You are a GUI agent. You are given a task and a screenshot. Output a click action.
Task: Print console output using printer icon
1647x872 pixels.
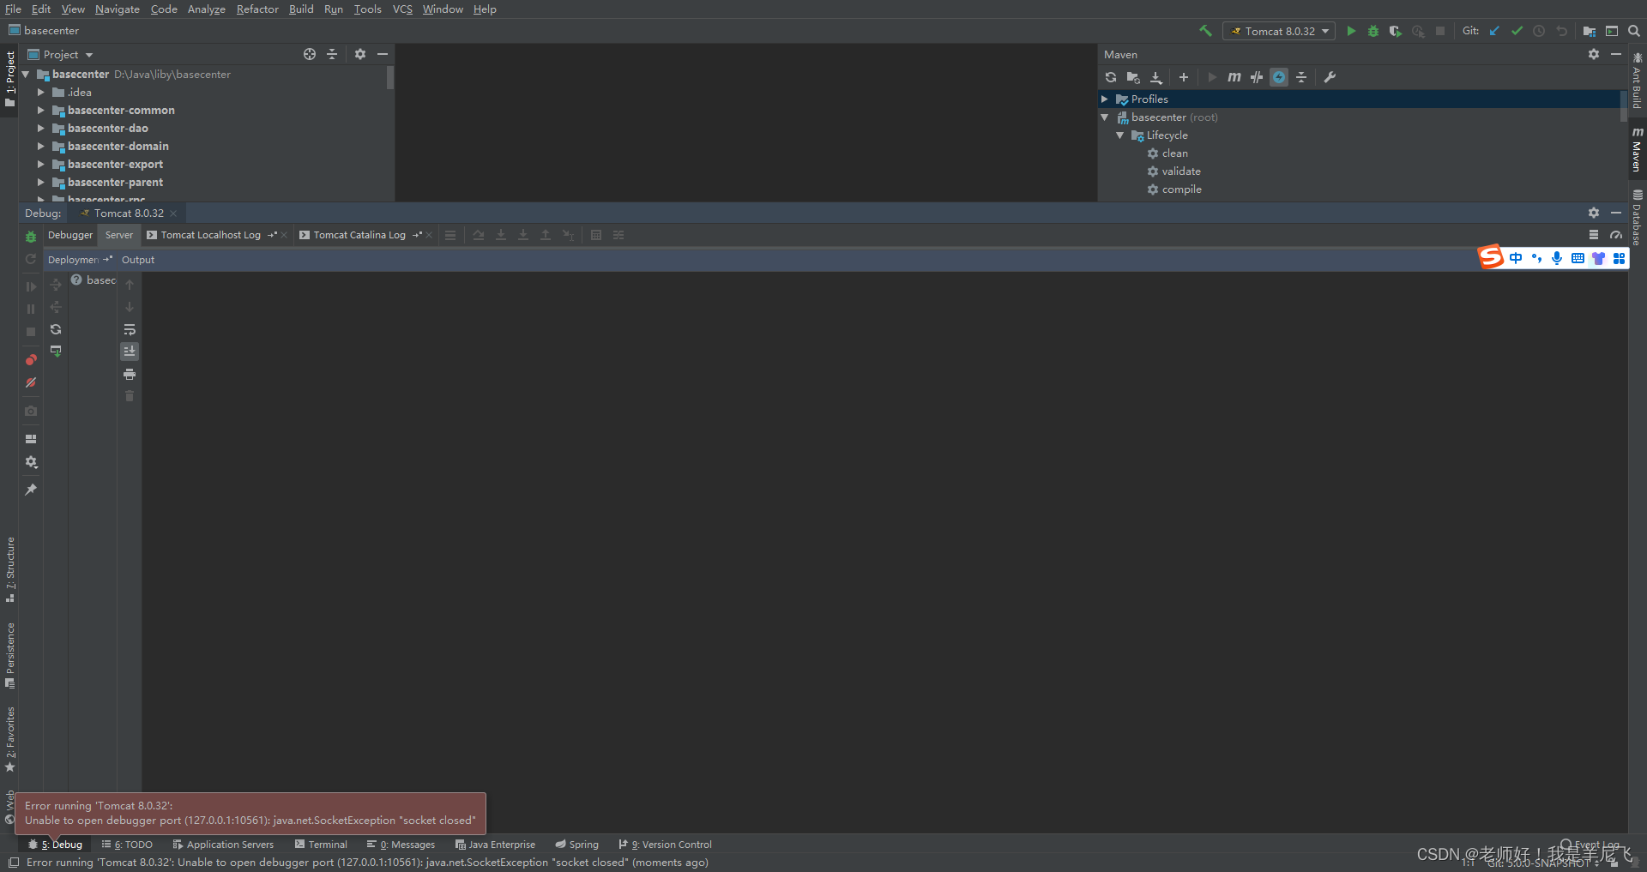(130, 374)
